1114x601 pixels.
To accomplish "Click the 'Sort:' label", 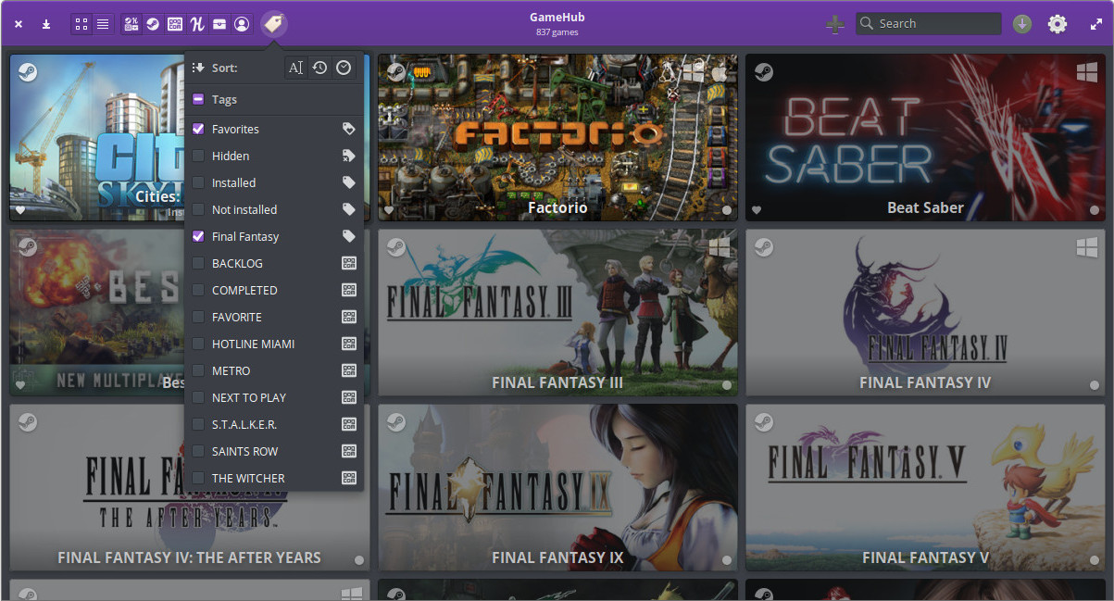I will point(224,68).
